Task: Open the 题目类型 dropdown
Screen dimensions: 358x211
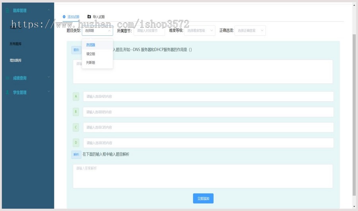Action: pos(97,31)
